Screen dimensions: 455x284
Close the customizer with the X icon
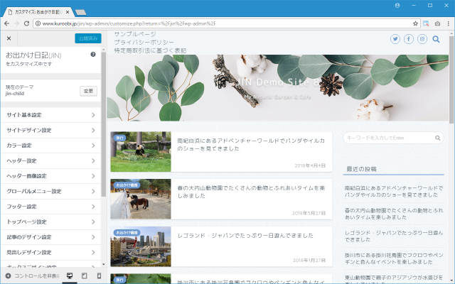point(9,38)
